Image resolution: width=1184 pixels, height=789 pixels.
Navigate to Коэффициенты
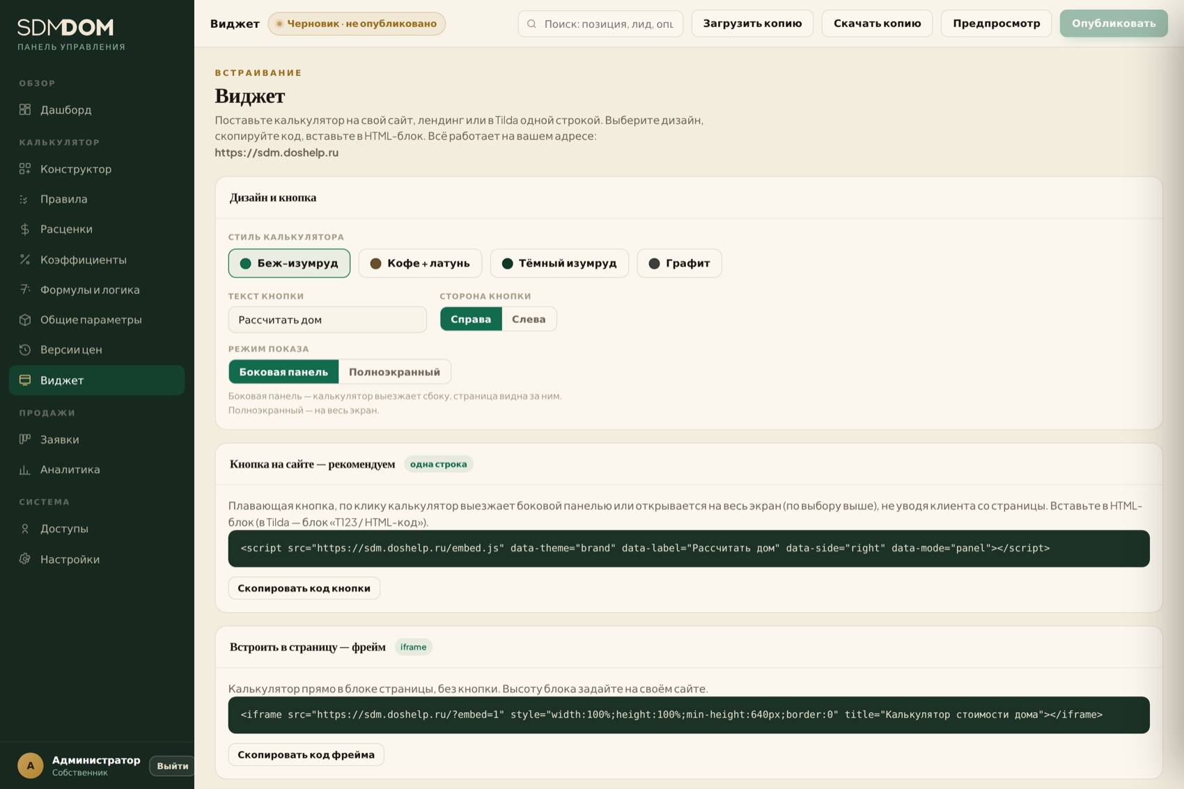[x=97, y=259]
